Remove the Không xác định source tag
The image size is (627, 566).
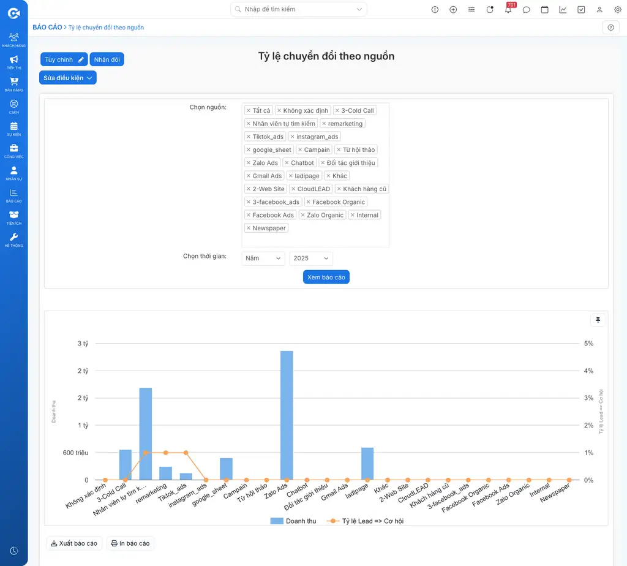[279, 110]
